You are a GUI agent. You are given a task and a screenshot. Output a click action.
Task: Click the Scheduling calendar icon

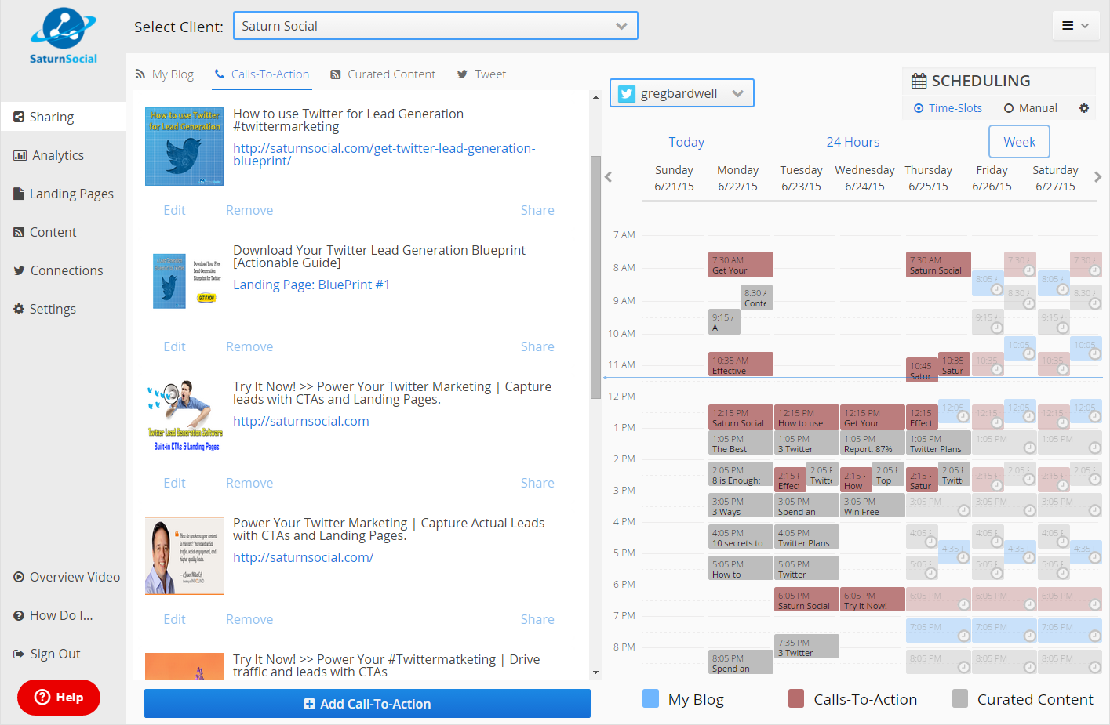pos(919,81)
